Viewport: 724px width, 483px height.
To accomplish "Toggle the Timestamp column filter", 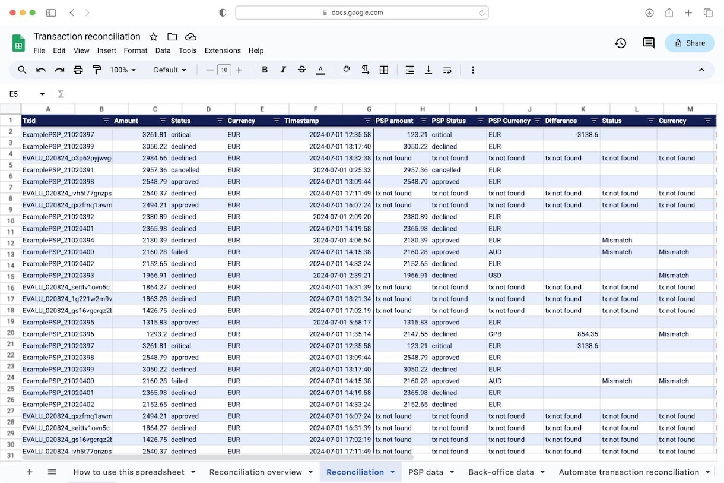I will (367, 121).
